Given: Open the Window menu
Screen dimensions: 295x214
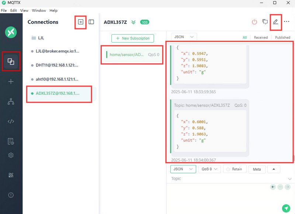Looking at the screenshot, I should tap(39, 11).
